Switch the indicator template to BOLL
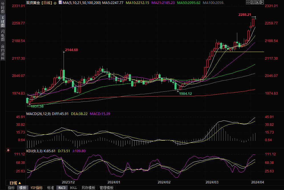Image resolution: width=284 pixels, height=190 pixels. pyautogui.click(x=73, y=188)
